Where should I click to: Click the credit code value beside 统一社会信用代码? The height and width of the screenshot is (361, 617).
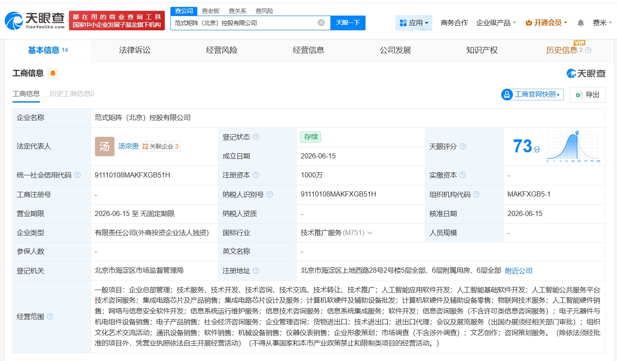point(132,175)
